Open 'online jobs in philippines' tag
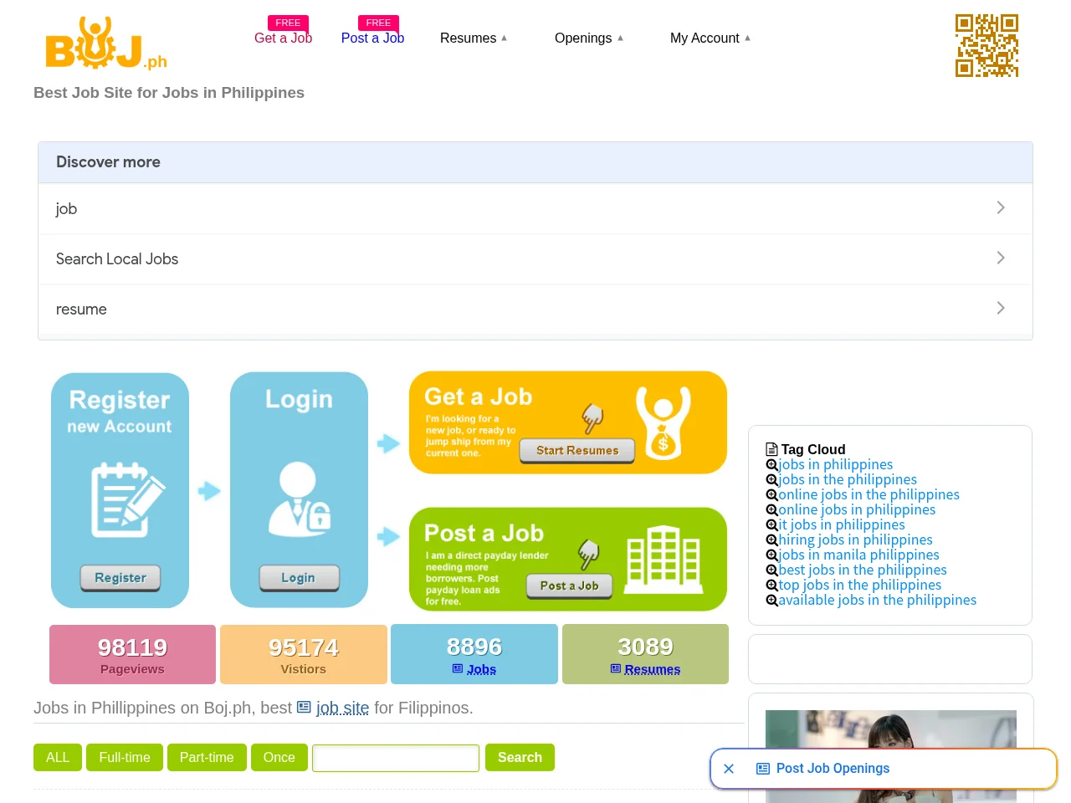Screen dimensions: 1071x803 (x=857, y=510)
